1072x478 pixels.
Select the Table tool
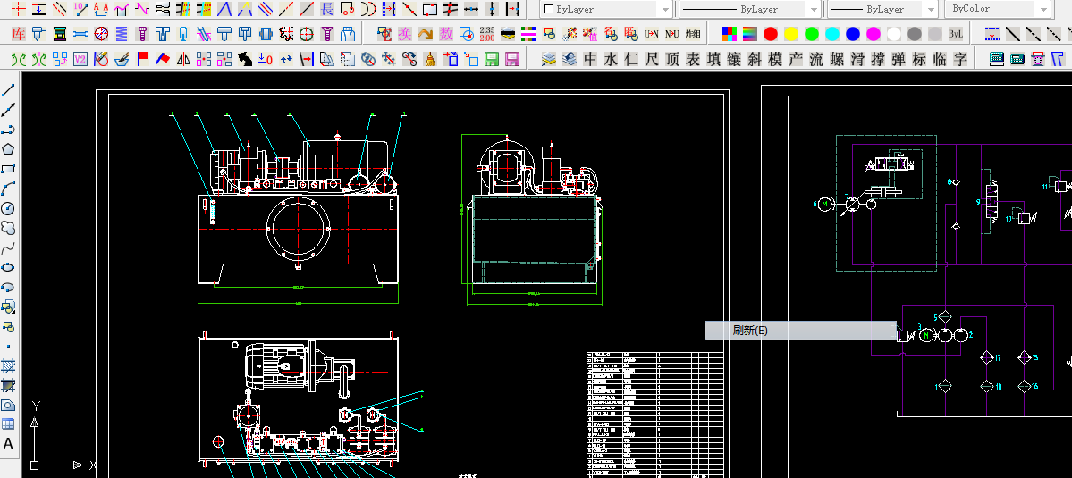[8, 424]
